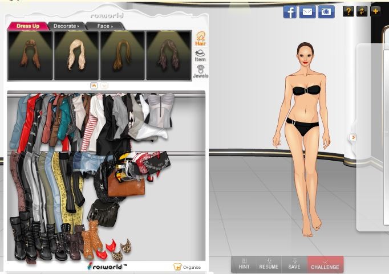The width and height of the screenshot is (389, 274).
Task: Choose the blonde wavy hairstyle thumbnail
Action: point(76,55)
